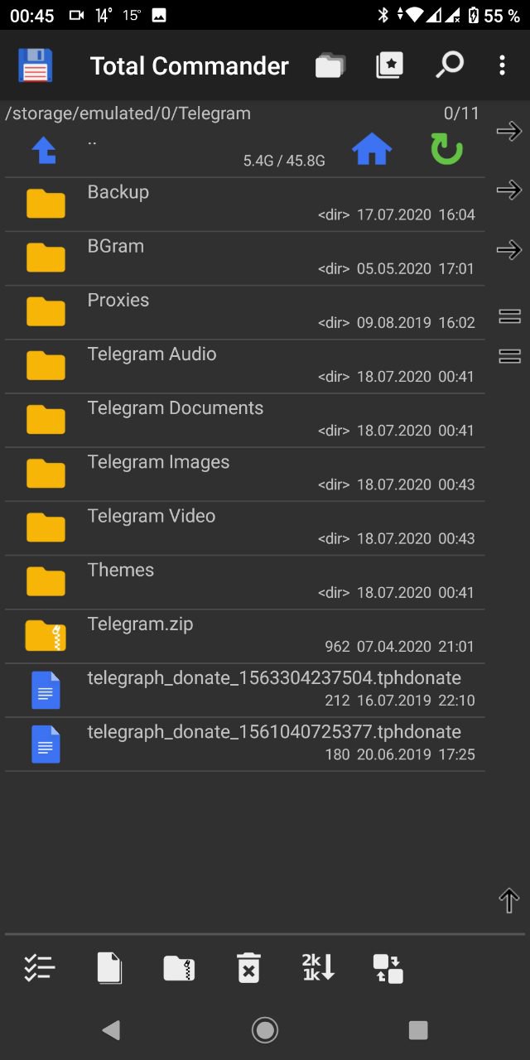The height and width of the screenshot is (1060, 530).
Task: Tap the right arrow beside the Backup row
Action: [x=508, y=190]
